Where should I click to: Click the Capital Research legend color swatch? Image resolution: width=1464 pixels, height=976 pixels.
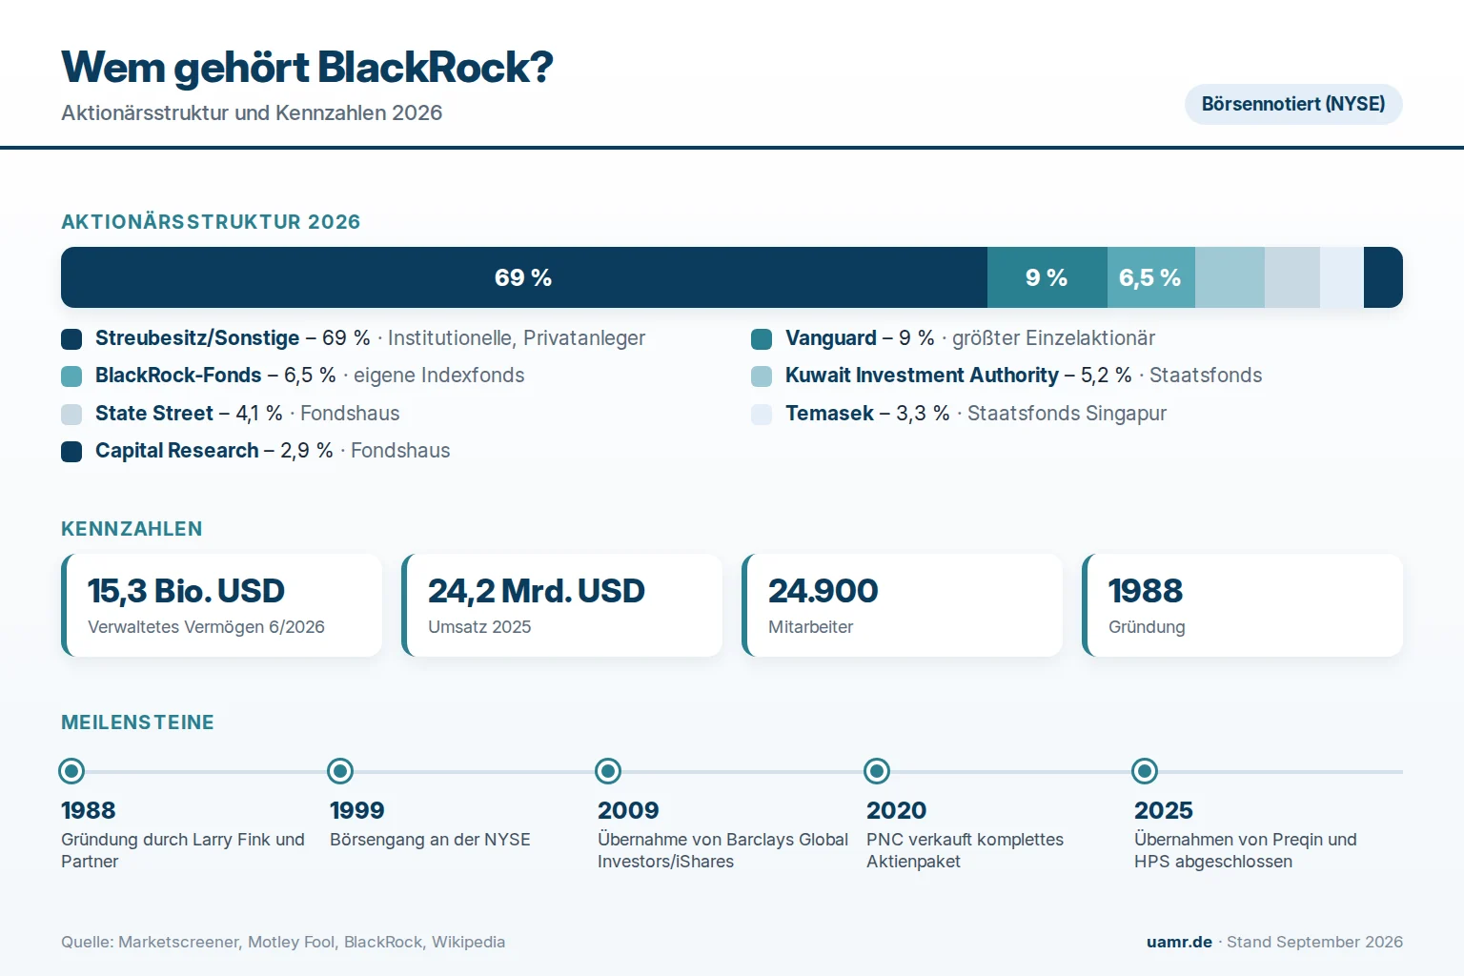(x=71, y=451)
